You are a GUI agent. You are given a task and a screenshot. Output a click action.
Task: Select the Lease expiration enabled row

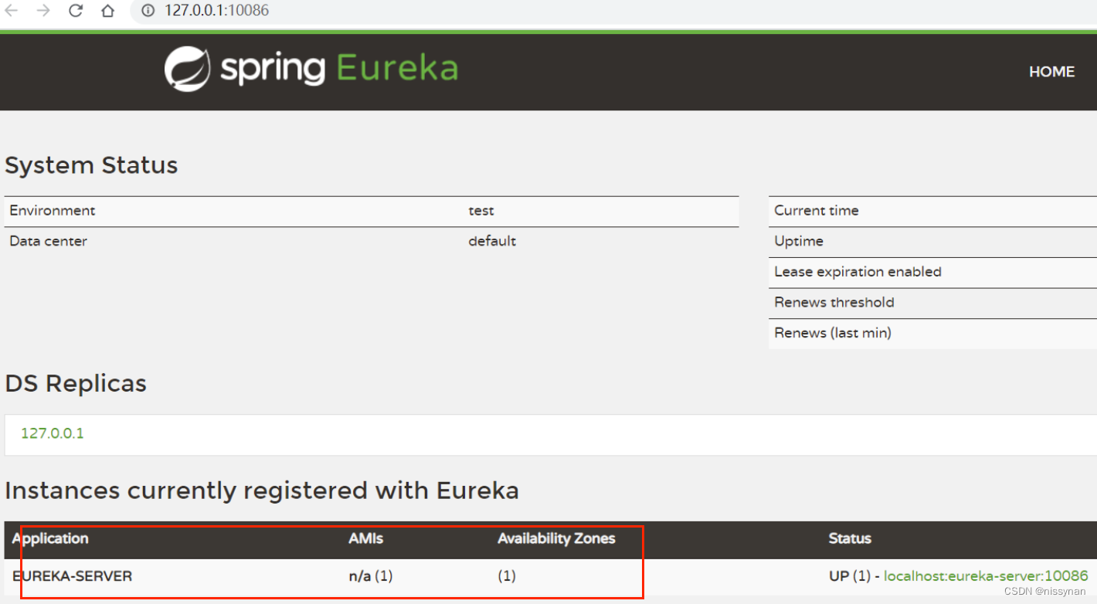tap(932, 273)
